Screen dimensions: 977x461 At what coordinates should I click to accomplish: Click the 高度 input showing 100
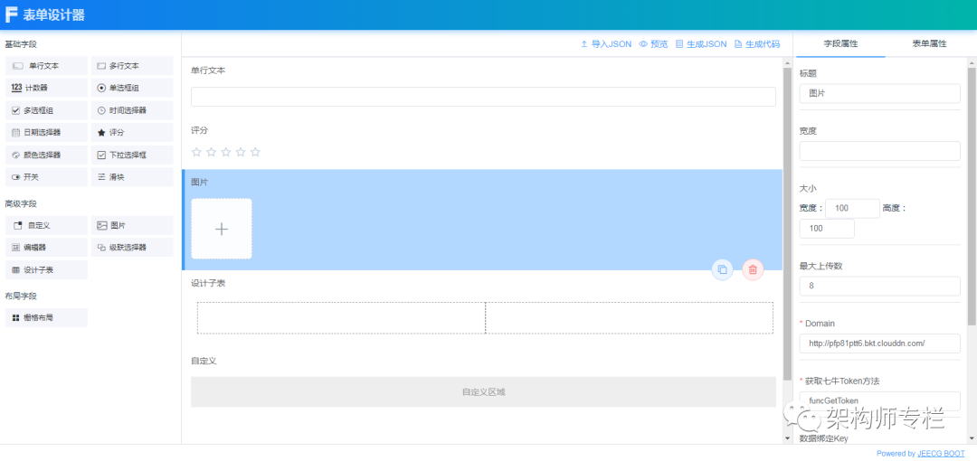pos(827,229)
